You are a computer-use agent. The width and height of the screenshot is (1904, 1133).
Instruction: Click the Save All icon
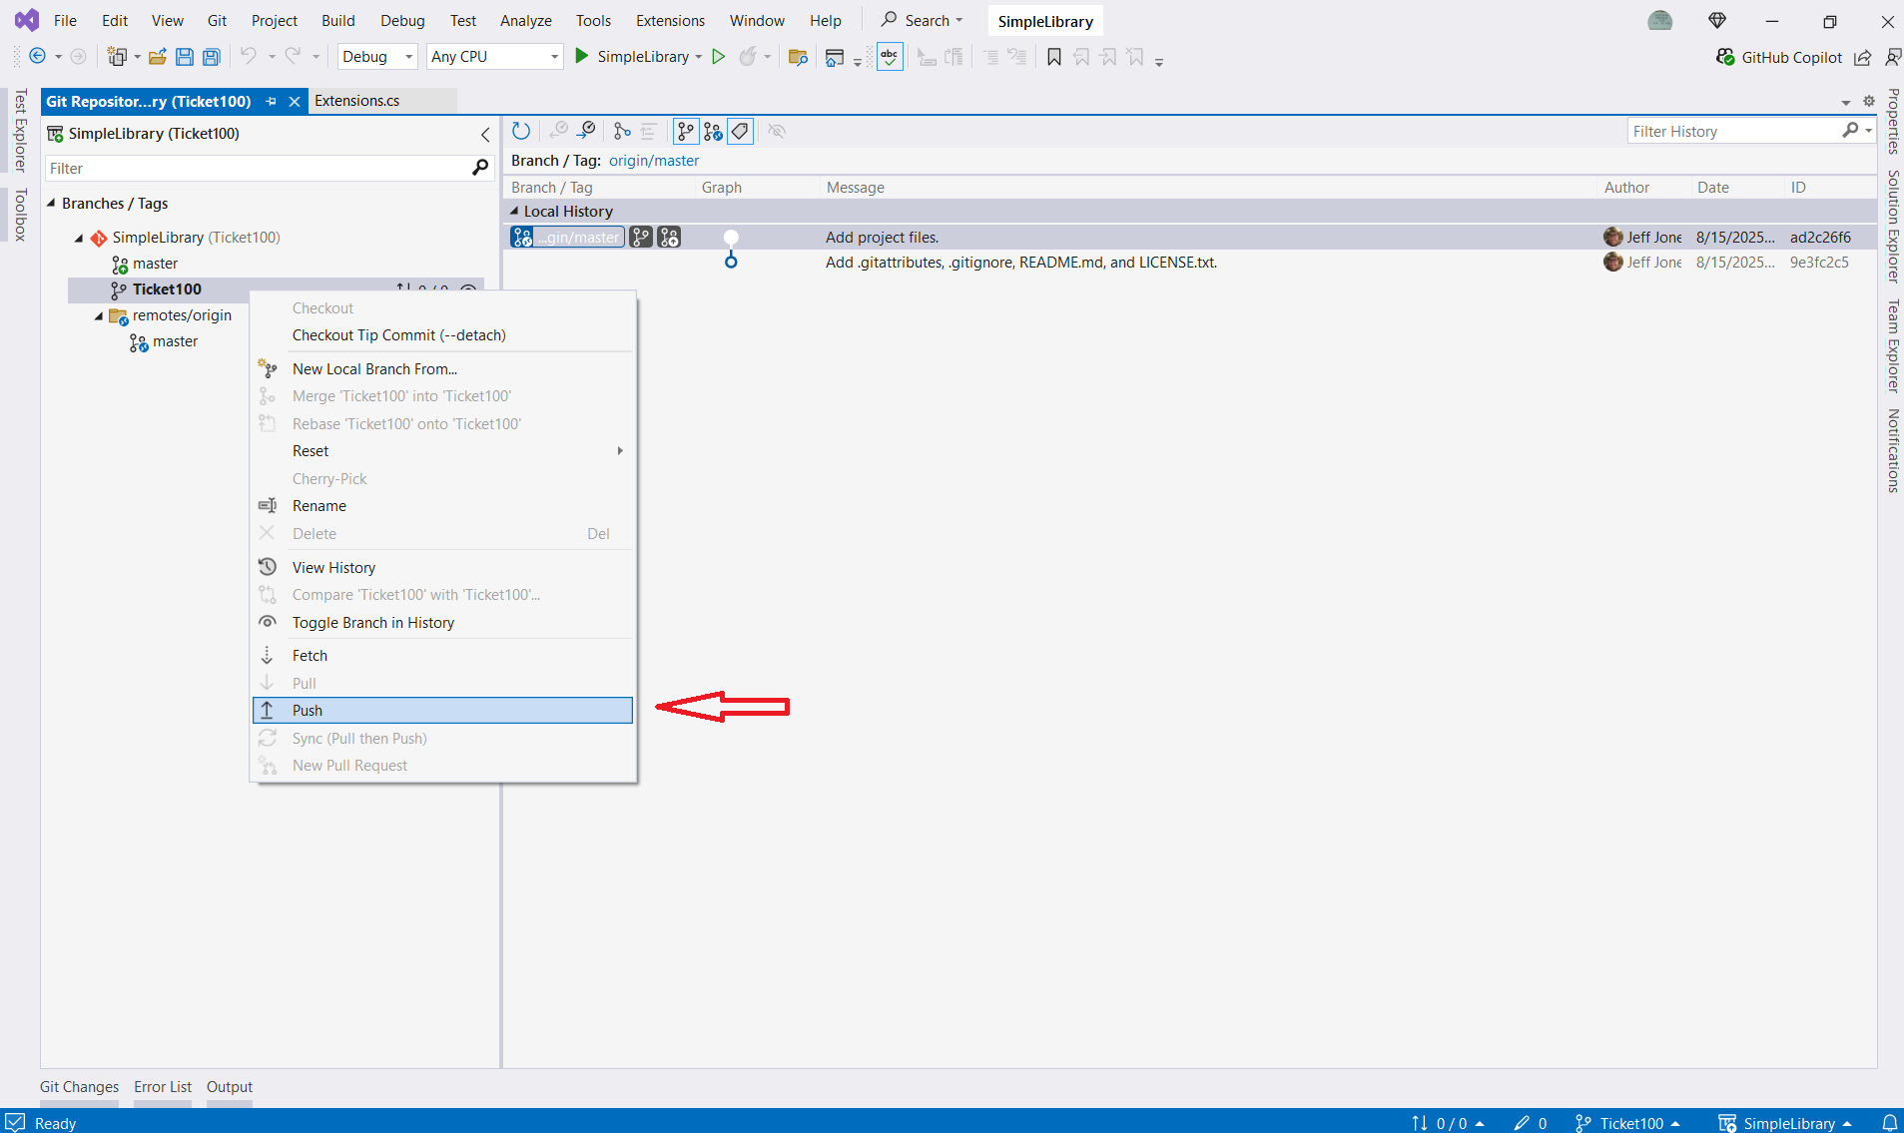click(211, 57)
